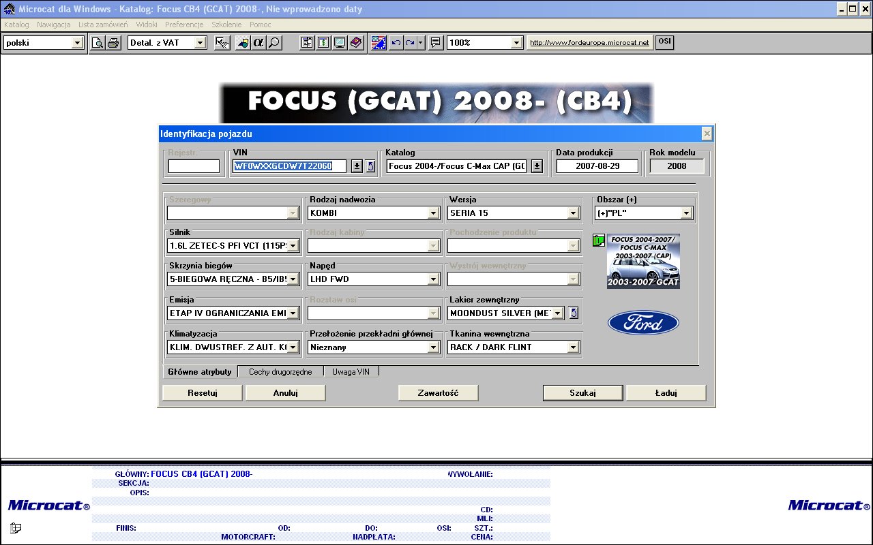Click the print preview toolbar icon
The width and height of the screenshot is (873, 545).
tap(98, 43)
